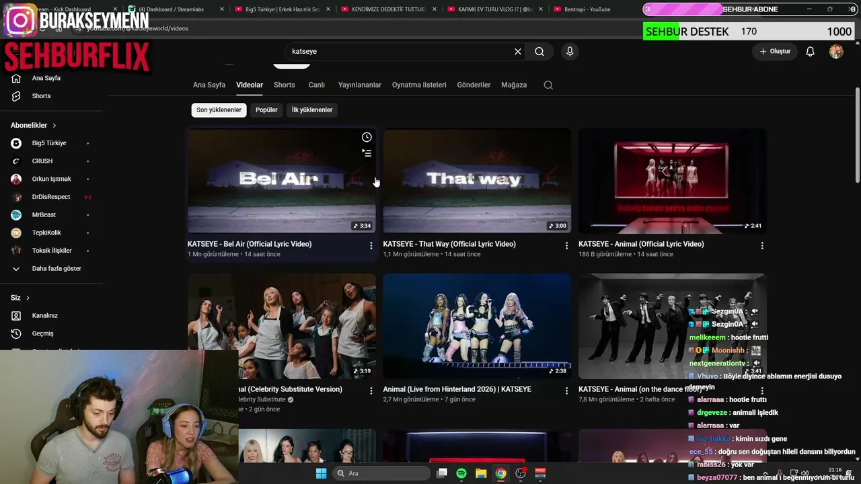The image size is (861, 484).
Task: Click the search magnifier button
Action: pyautogui.click(x=539, y=52)
